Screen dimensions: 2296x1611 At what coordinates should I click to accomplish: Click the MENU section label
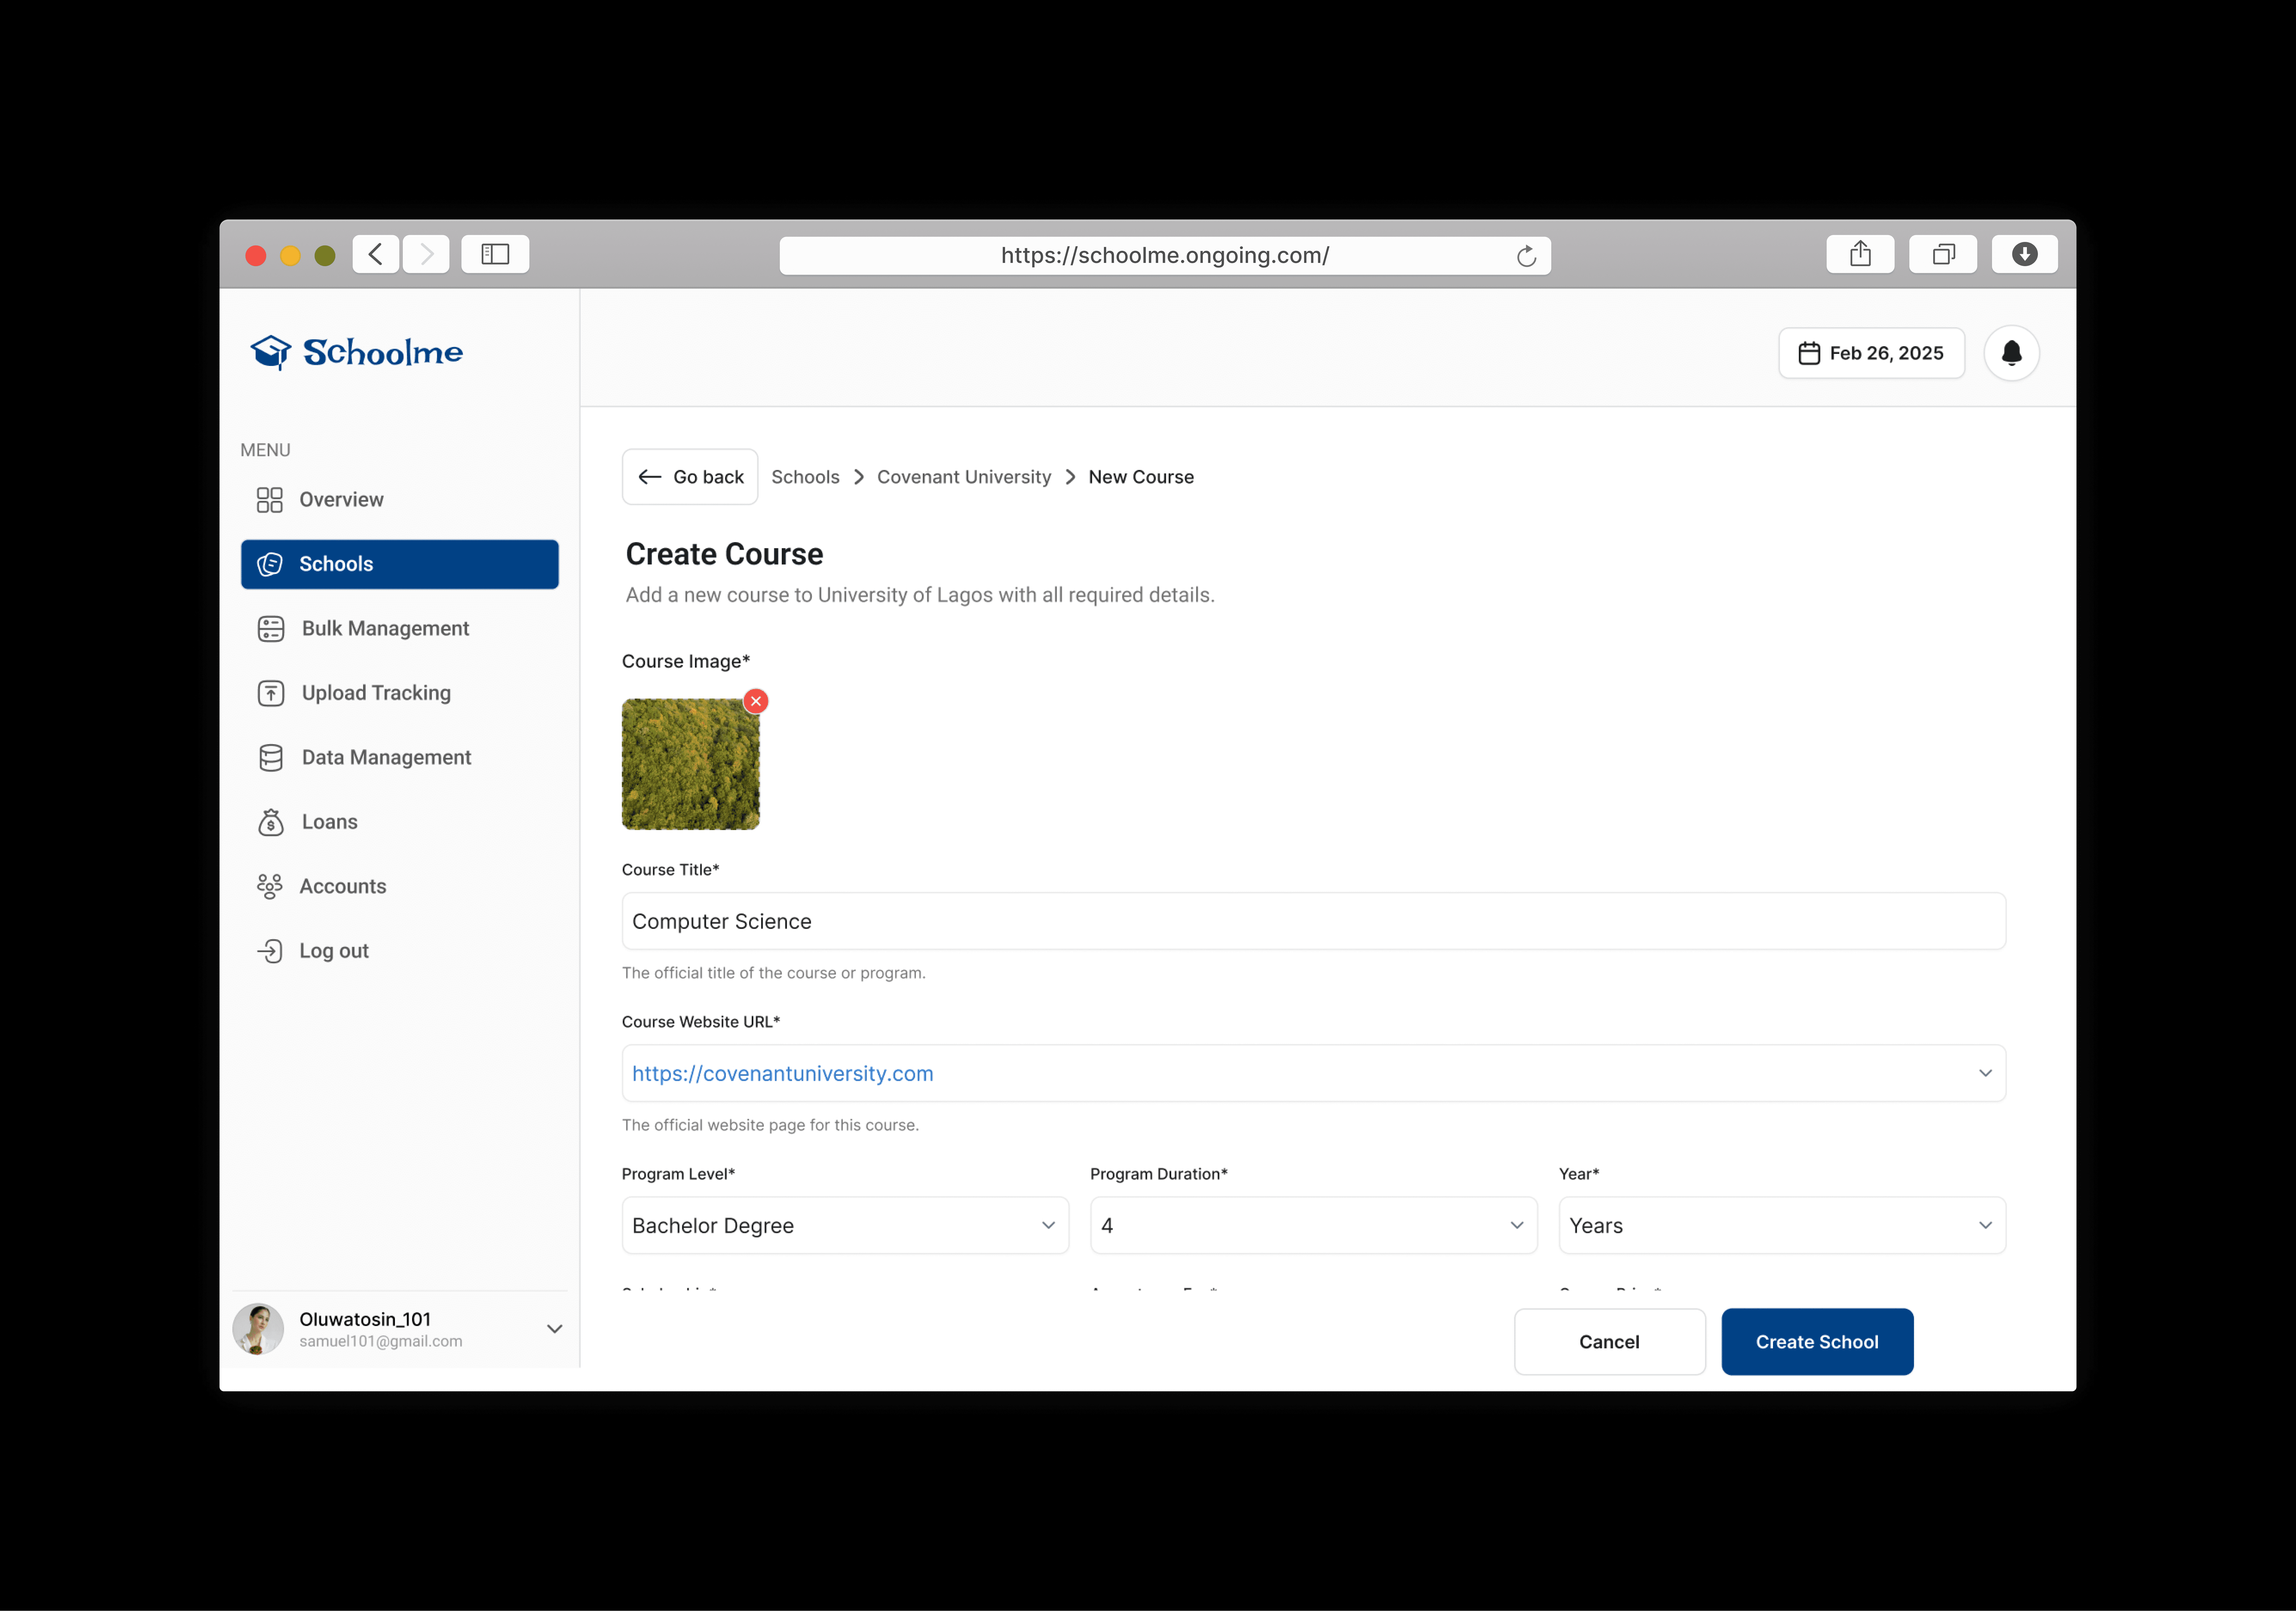click(265, 450)
